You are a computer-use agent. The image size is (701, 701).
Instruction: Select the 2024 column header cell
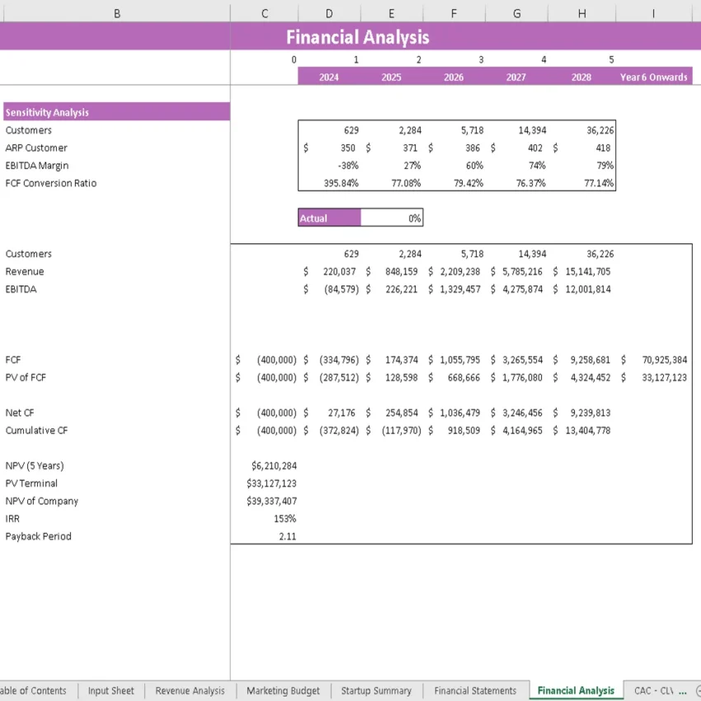click(x=328, y=77)
